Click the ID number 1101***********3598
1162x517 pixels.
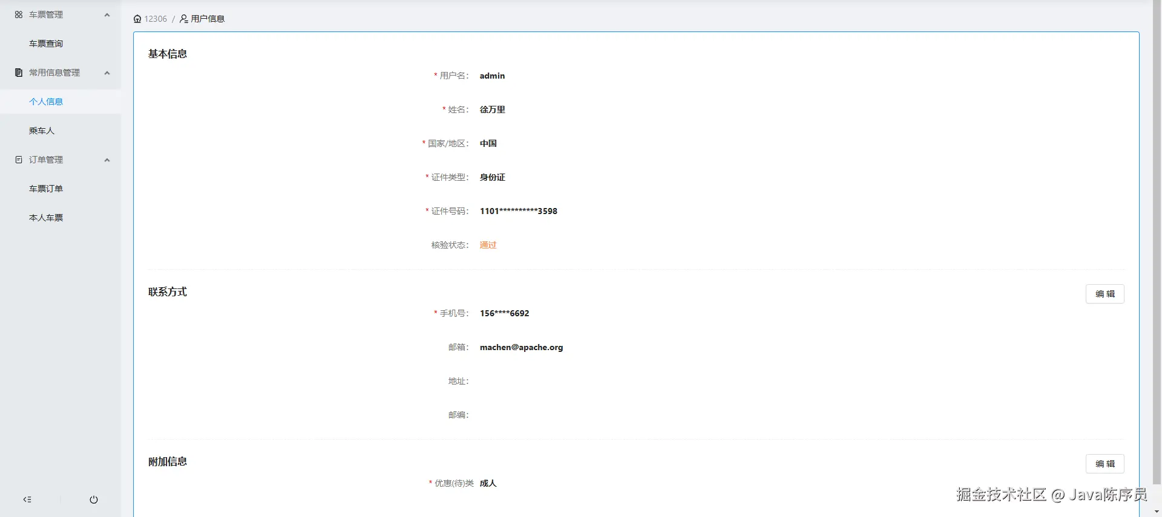point(519,211)
